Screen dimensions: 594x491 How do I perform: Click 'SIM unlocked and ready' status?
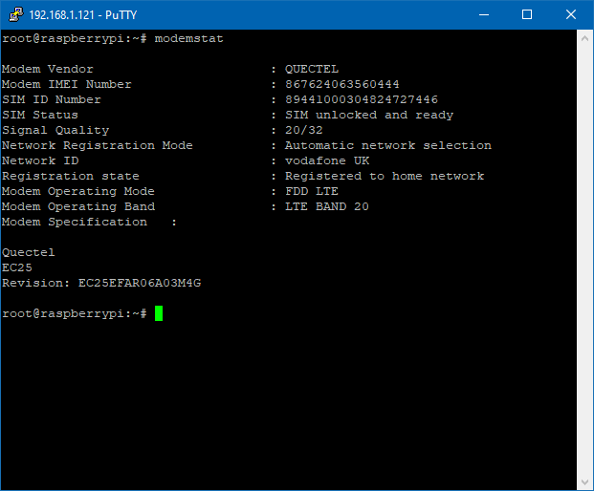point(369,115)
